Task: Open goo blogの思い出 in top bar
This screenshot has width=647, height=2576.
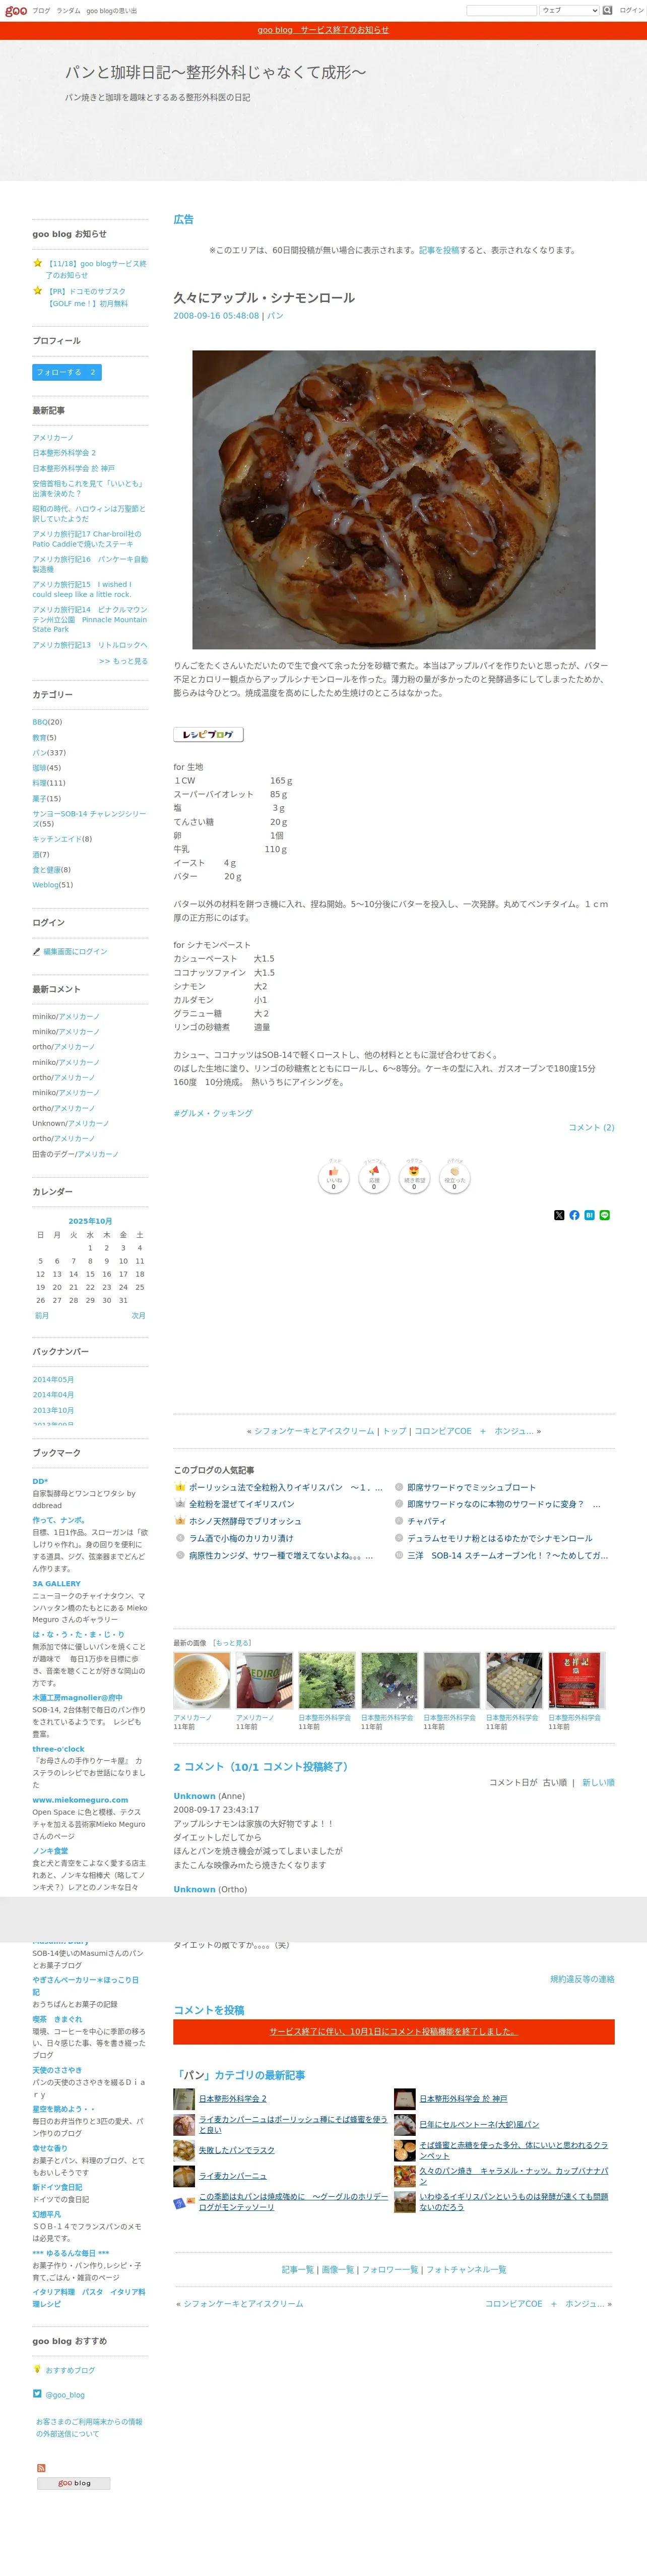Action: click(112, 11)
